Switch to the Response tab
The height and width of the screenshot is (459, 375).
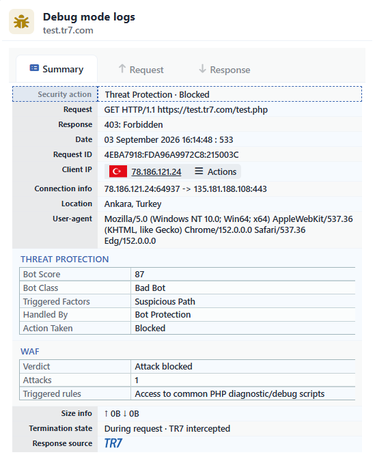tap(225, 70)
